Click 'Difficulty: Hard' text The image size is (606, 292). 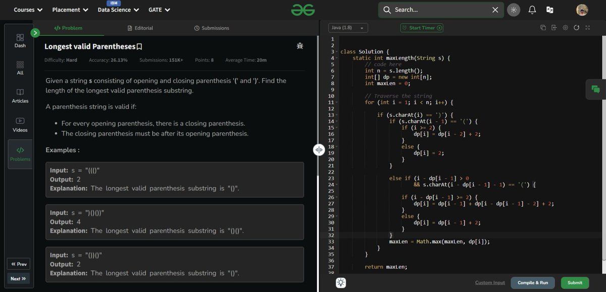pyautogui.click(x=61, y=60)
